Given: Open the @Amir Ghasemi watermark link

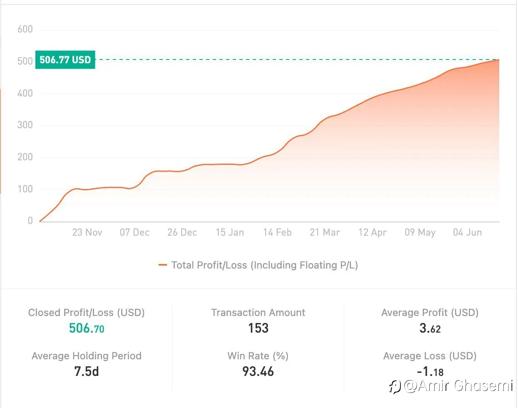Looking at the screenshot, I should point(457,386).
